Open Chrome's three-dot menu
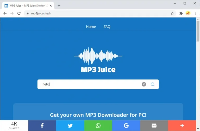The image size is (200, 131). click(x=195, y=13)
